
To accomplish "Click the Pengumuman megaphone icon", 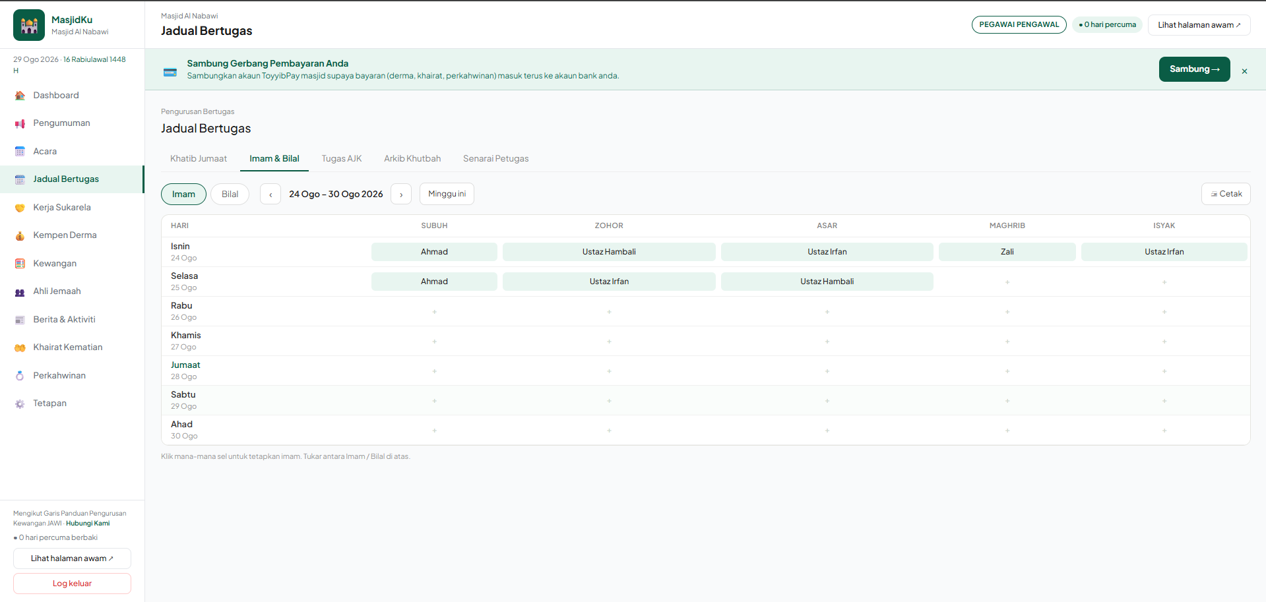I will click(x=20, y=123).
